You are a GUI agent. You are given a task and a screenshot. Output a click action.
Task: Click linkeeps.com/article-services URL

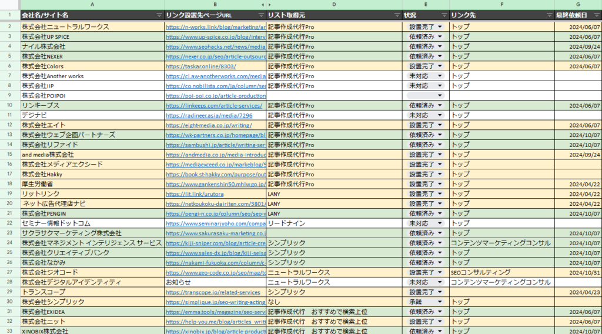(x=214, y=105)
